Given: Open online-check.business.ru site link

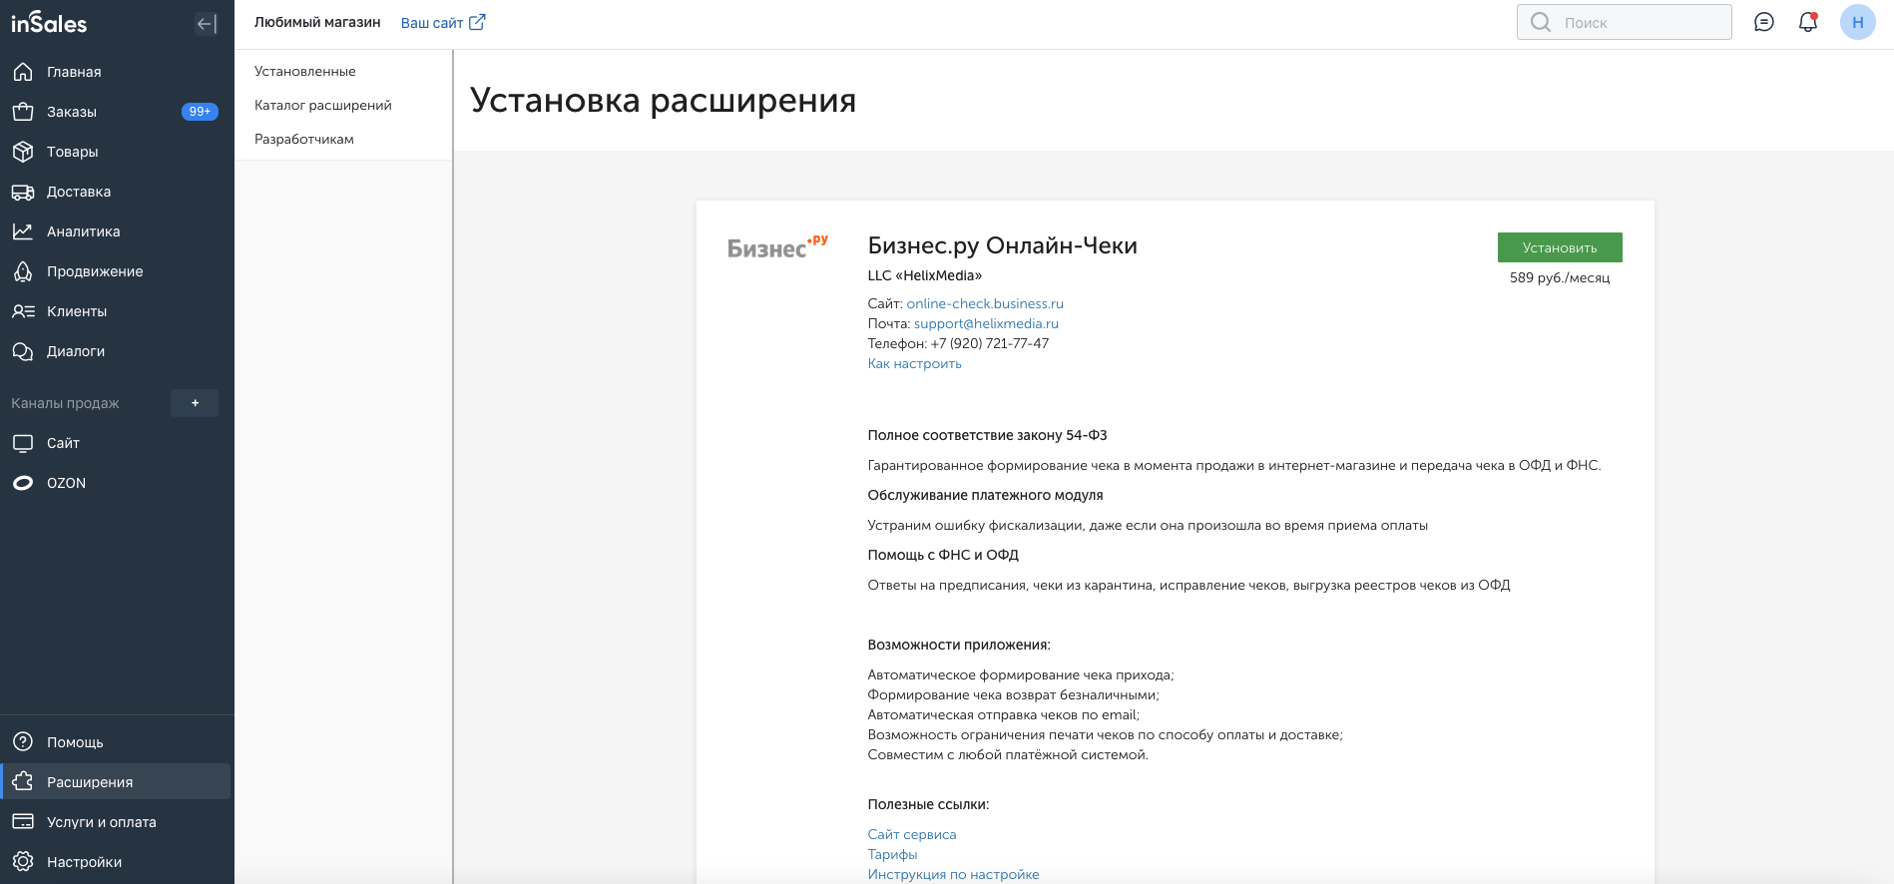Looking at the screenshot, I should coord(985,303).
